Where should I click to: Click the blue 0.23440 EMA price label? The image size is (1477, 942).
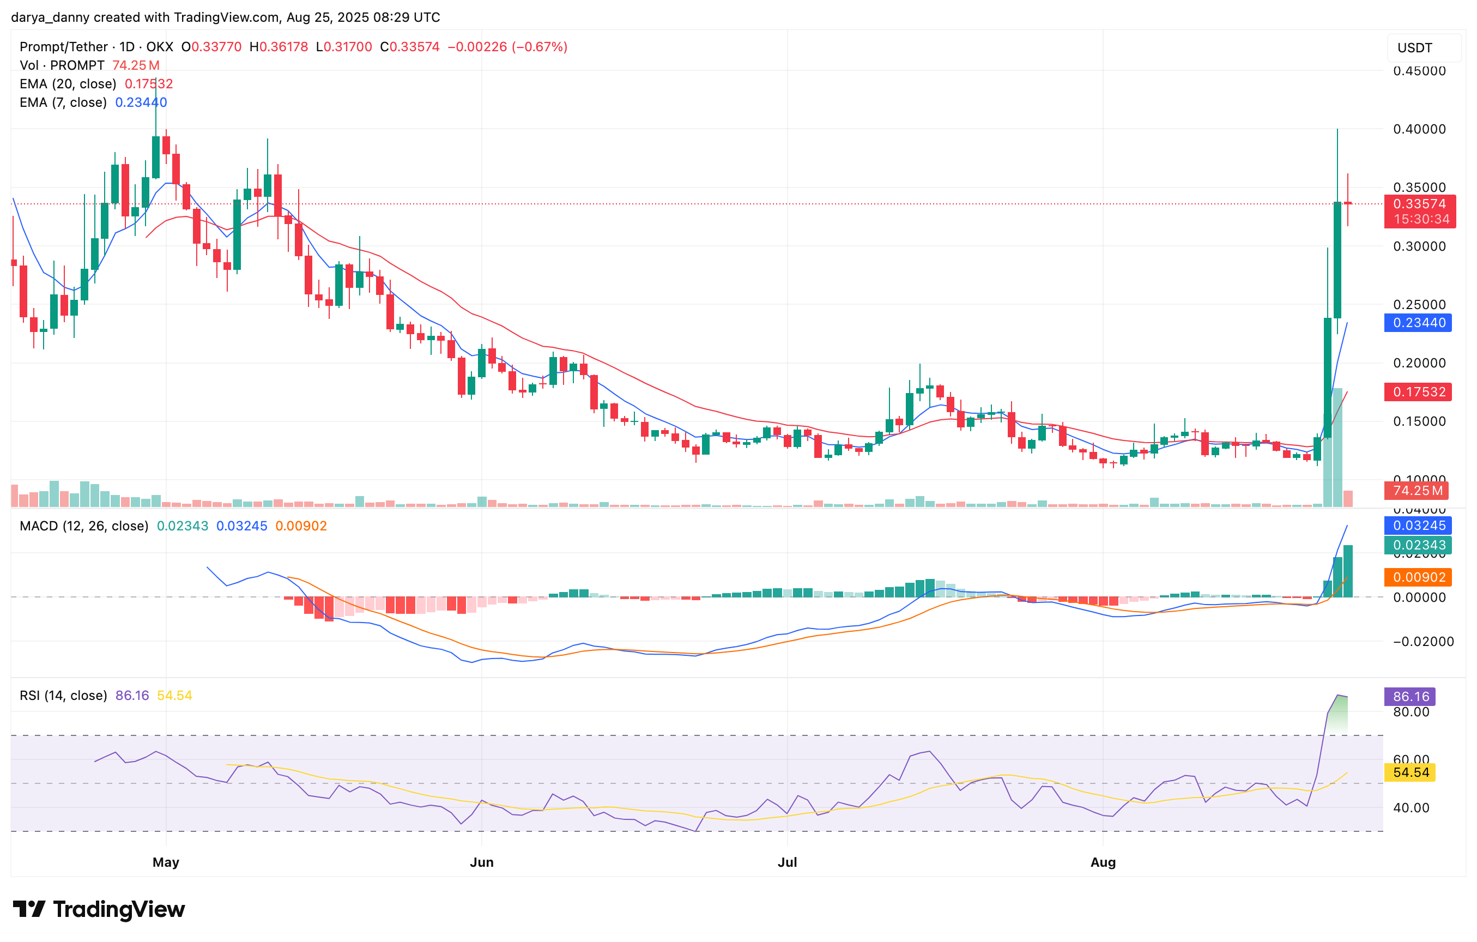(x=1419, y=323)
